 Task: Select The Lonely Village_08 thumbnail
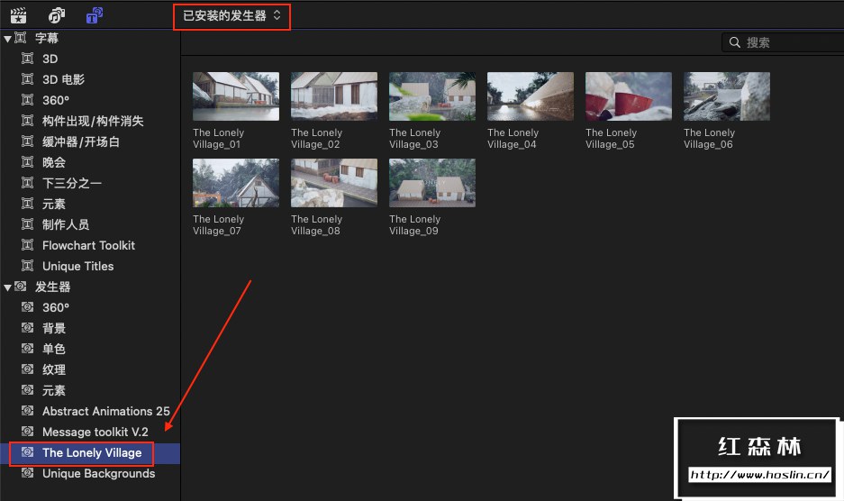[334, 183]
